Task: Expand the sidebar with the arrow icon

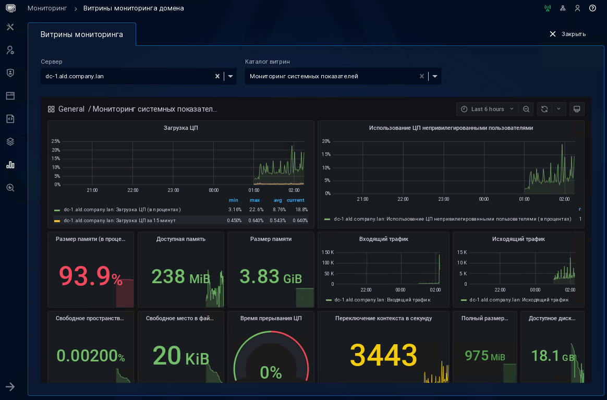Action: (x=10, y=386)
